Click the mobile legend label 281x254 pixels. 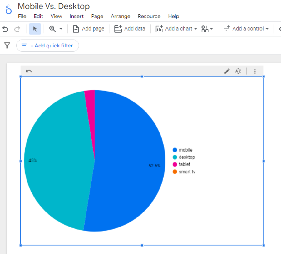[185, 150]
